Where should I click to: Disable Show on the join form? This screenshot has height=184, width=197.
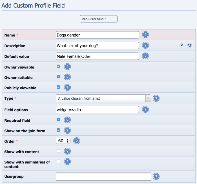[58, 130]
